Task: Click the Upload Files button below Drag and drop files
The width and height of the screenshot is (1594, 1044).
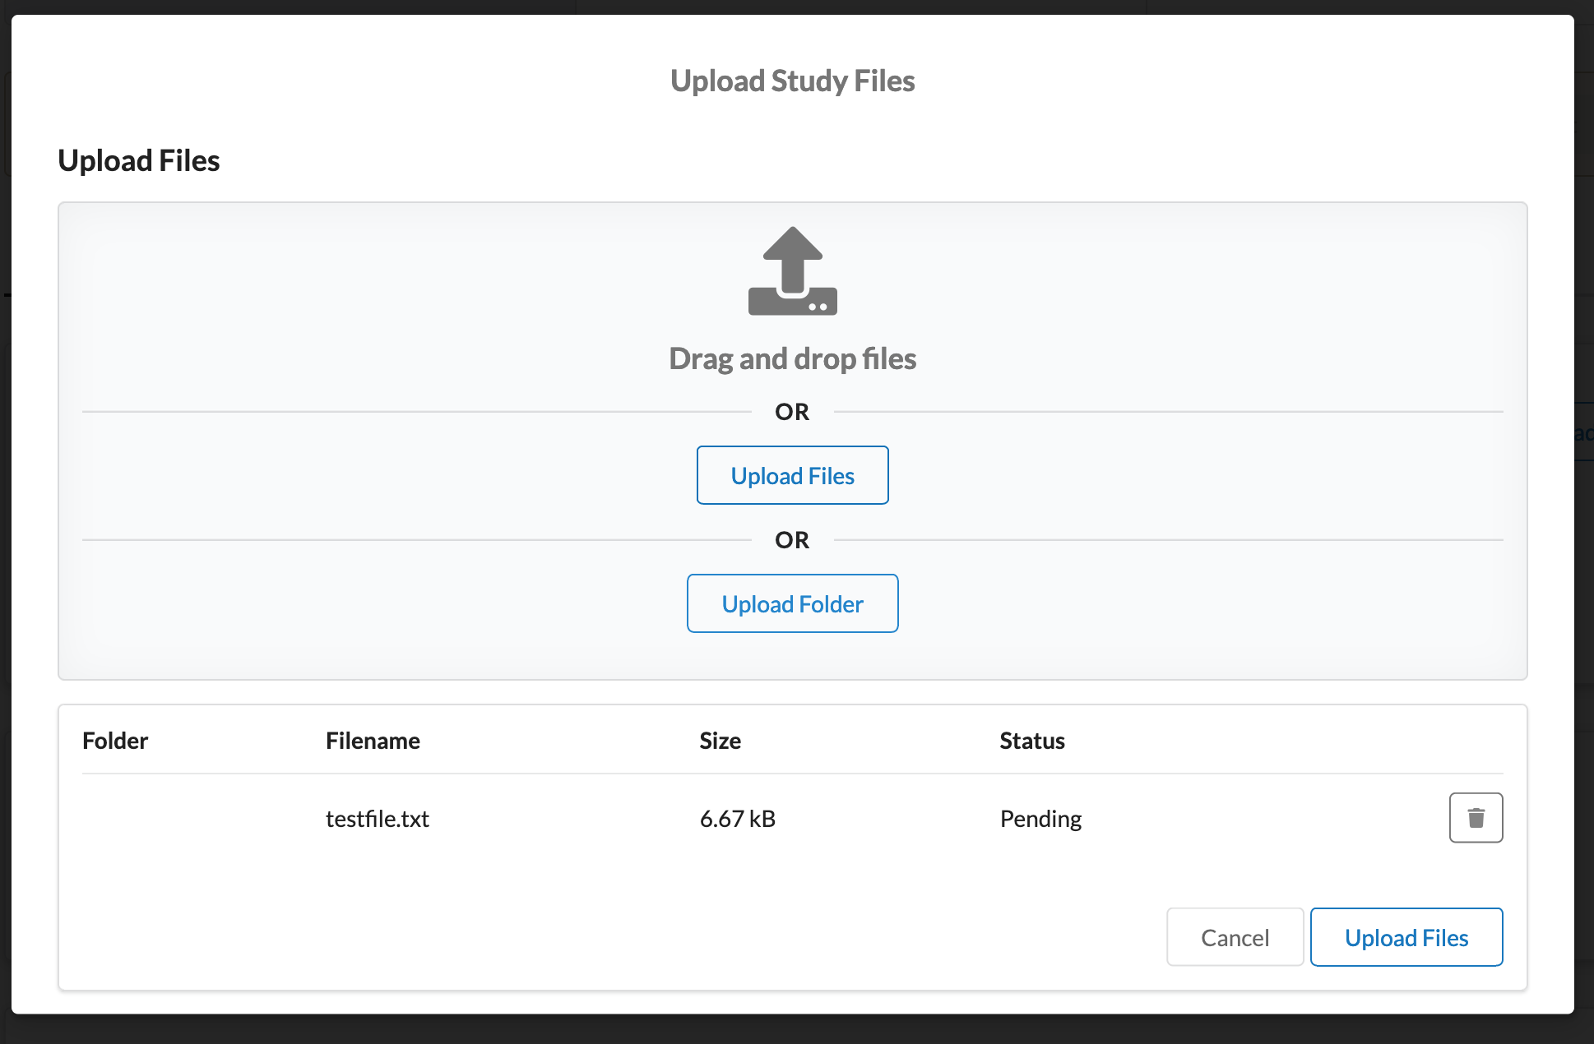Action: tap(792, 475)
